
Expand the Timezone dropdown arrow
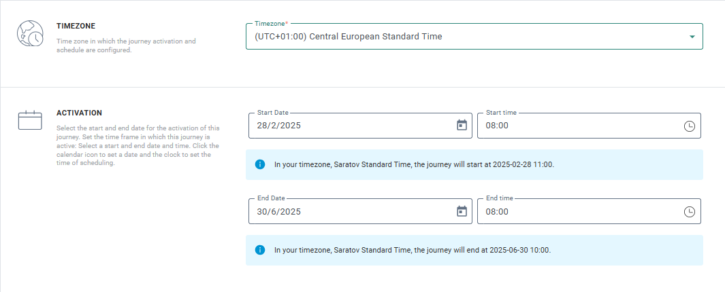tap(692, 37)
